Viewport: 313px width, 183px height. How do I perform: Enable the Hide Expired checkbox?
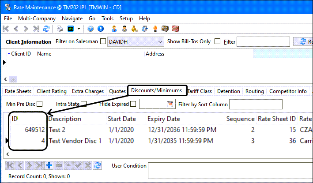click(x=133, y=104)
